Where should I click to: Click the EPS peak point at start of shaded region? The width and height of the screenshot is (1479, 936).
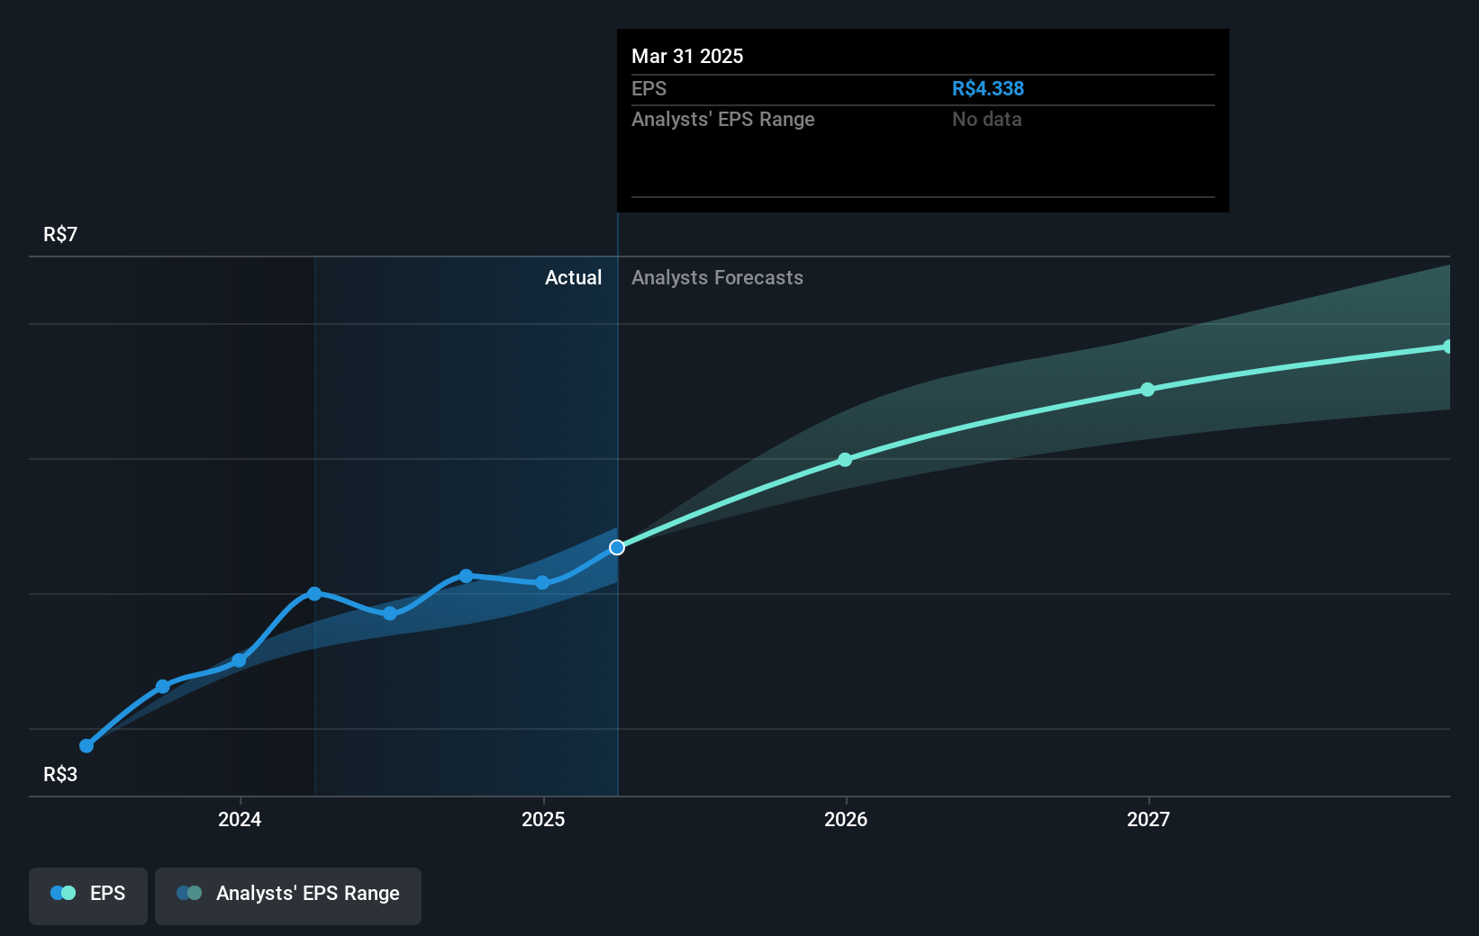point(314,594)
